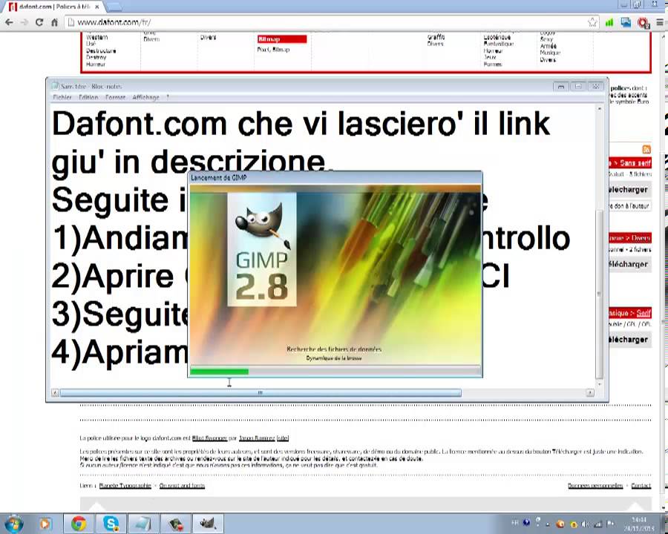The width and height of the screenshot is (668, 534).
Task: Click the Chrome back arrow
Action: click(x=10, y=22)
